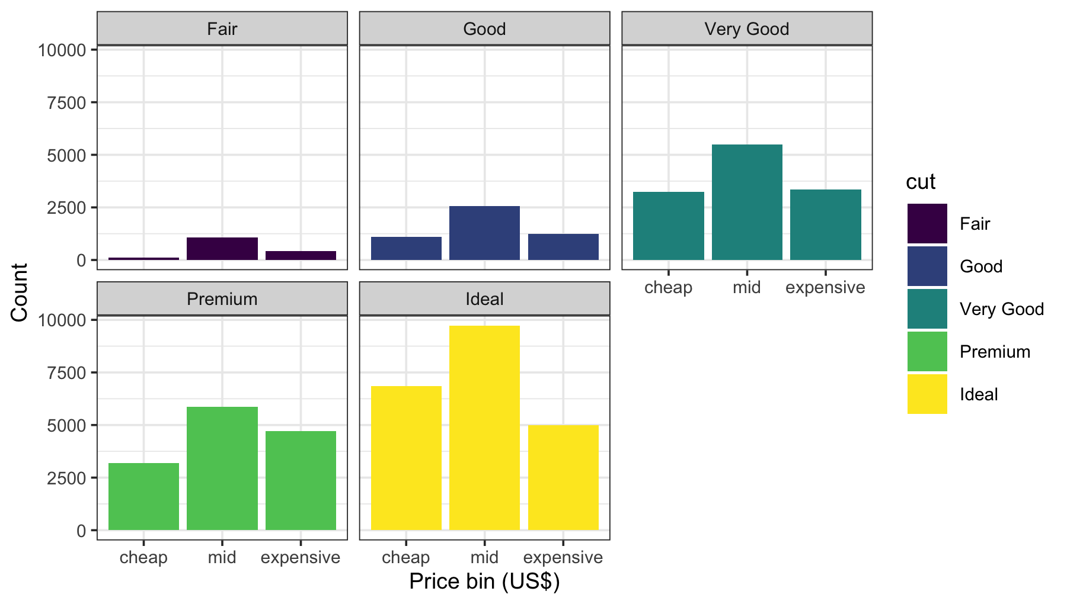Click the mid bar in Good panel
This screenshot has height=604, width=1067.
484,233
